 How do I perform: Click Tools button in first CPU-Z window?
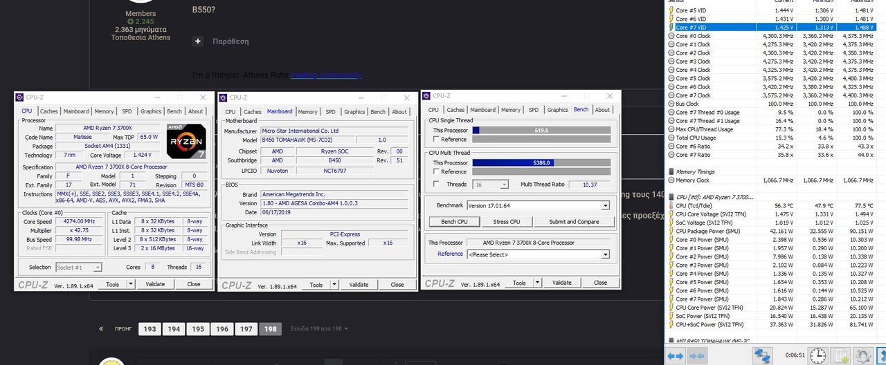click(113, 284)
